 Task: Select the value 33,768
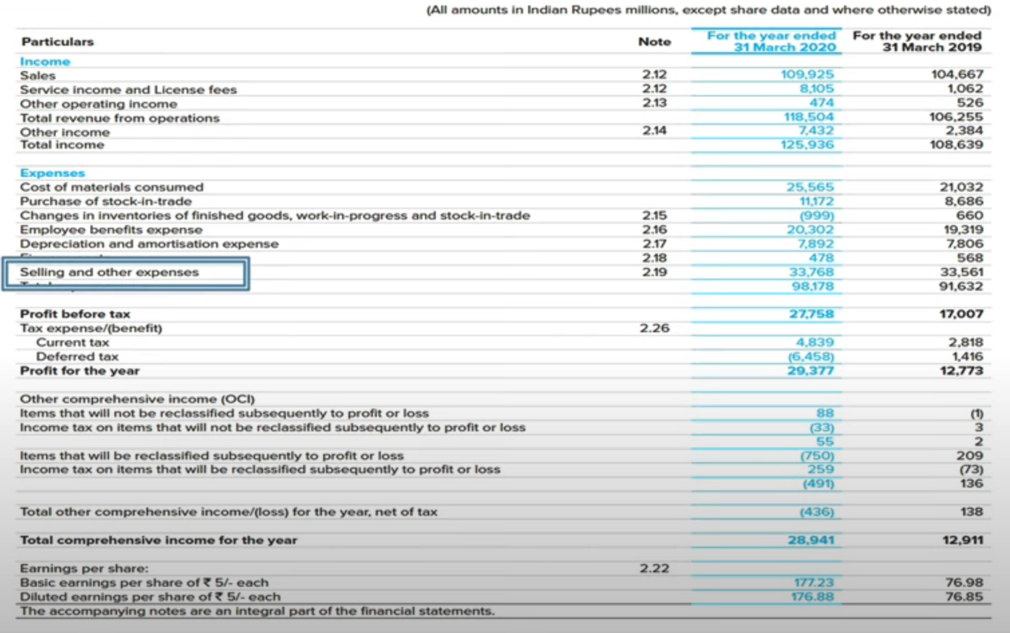tap(812, 272)
